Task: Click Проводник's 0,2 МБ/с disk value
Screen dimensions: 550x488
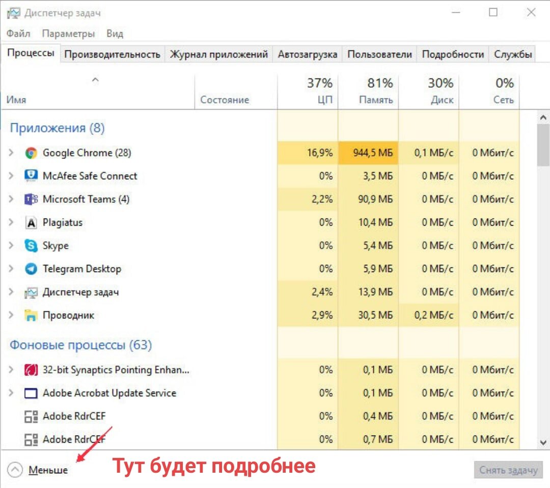Action: (433, 315)
